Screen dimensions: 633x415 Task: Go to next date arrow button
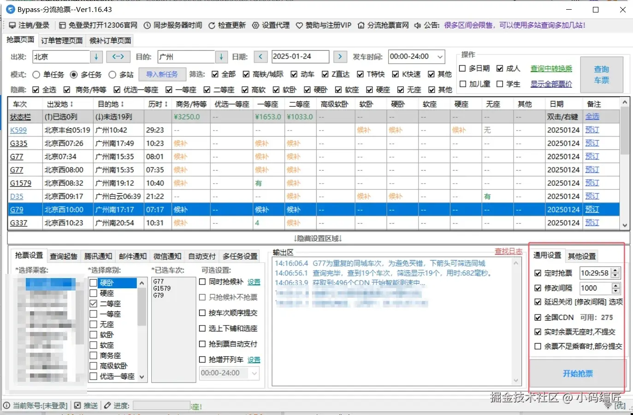click(x=340, y=57)
